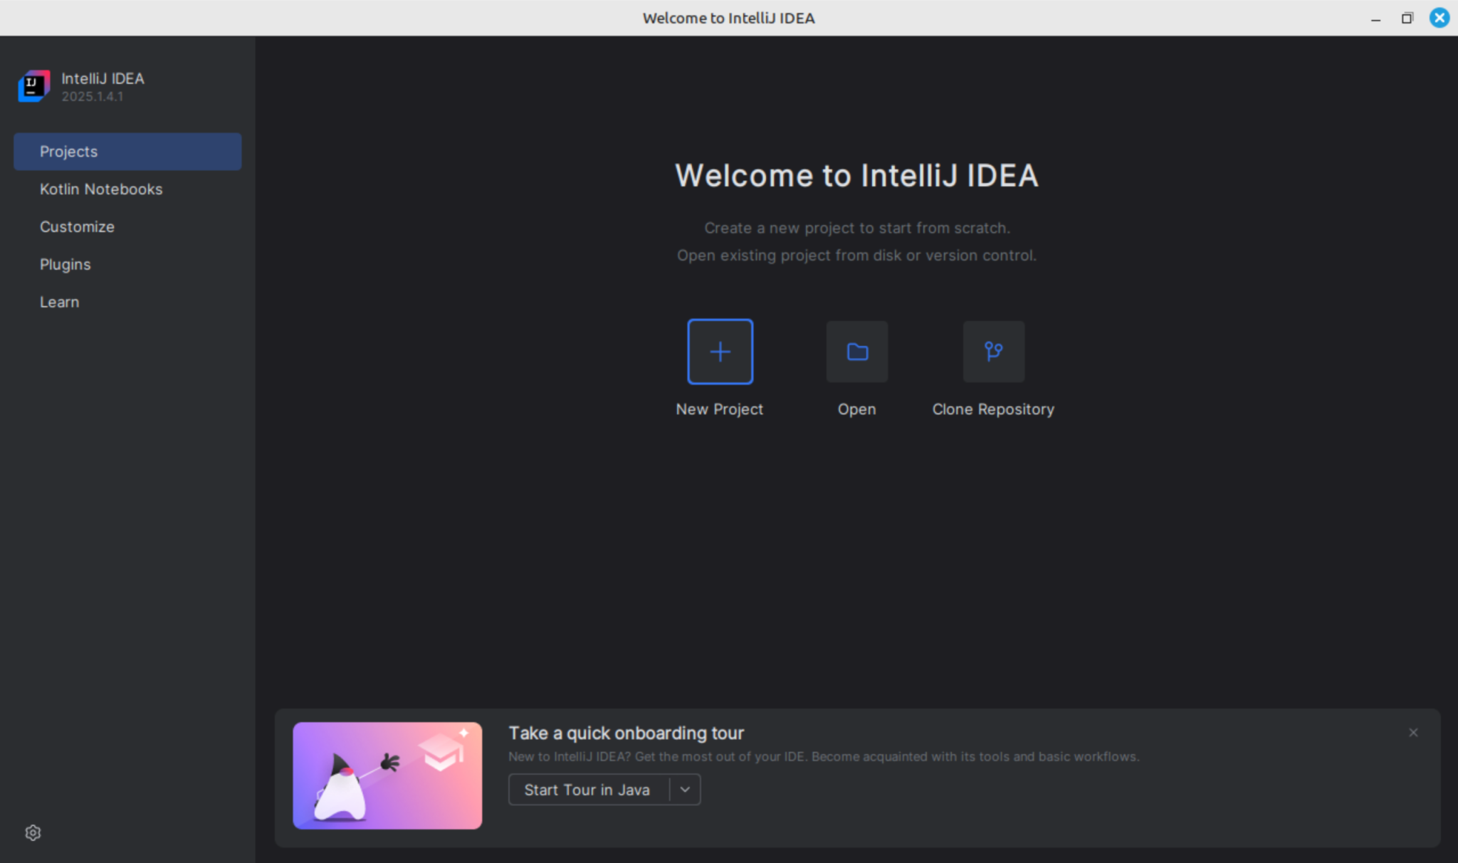Click the onboarding tour illustration
The image size is (1458, 863).
click(387, 775)
